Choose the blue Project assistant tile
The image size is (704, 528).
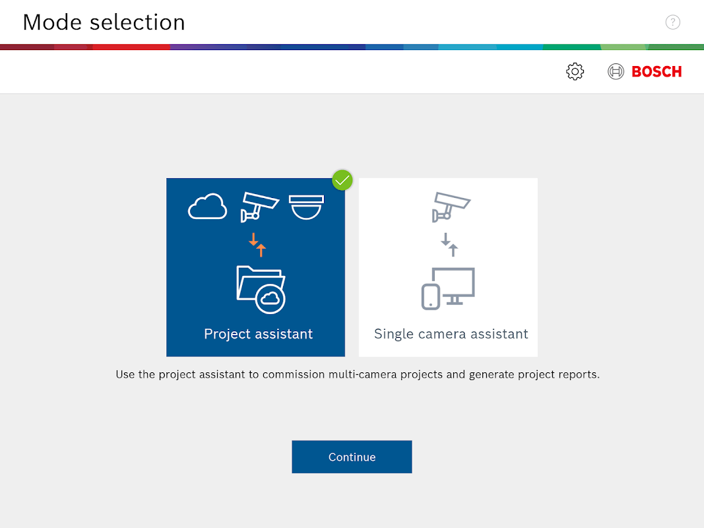click(255, 267)
